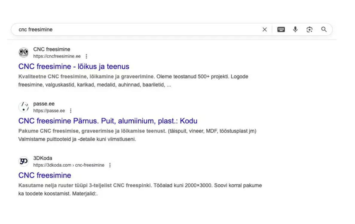Submit the query via the magnifying glass icon
The height and width of the screenshot is (224, 355).
tap(324, 29)
